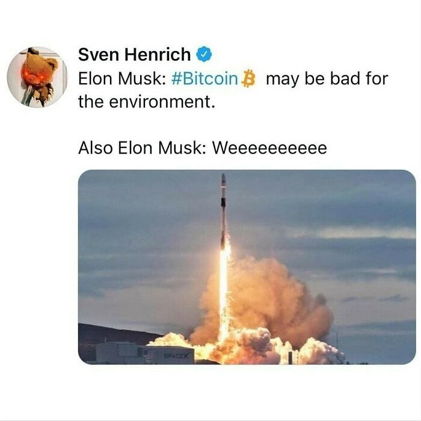This screenshot has height=421, width=421.
Task: Click the words 'the environment.' in tweet
Action: pos(147,102)
